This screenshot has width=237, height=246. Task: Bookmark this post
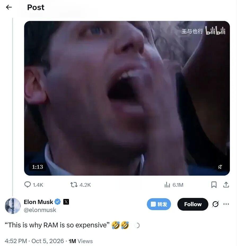click(x=214, y=185)
